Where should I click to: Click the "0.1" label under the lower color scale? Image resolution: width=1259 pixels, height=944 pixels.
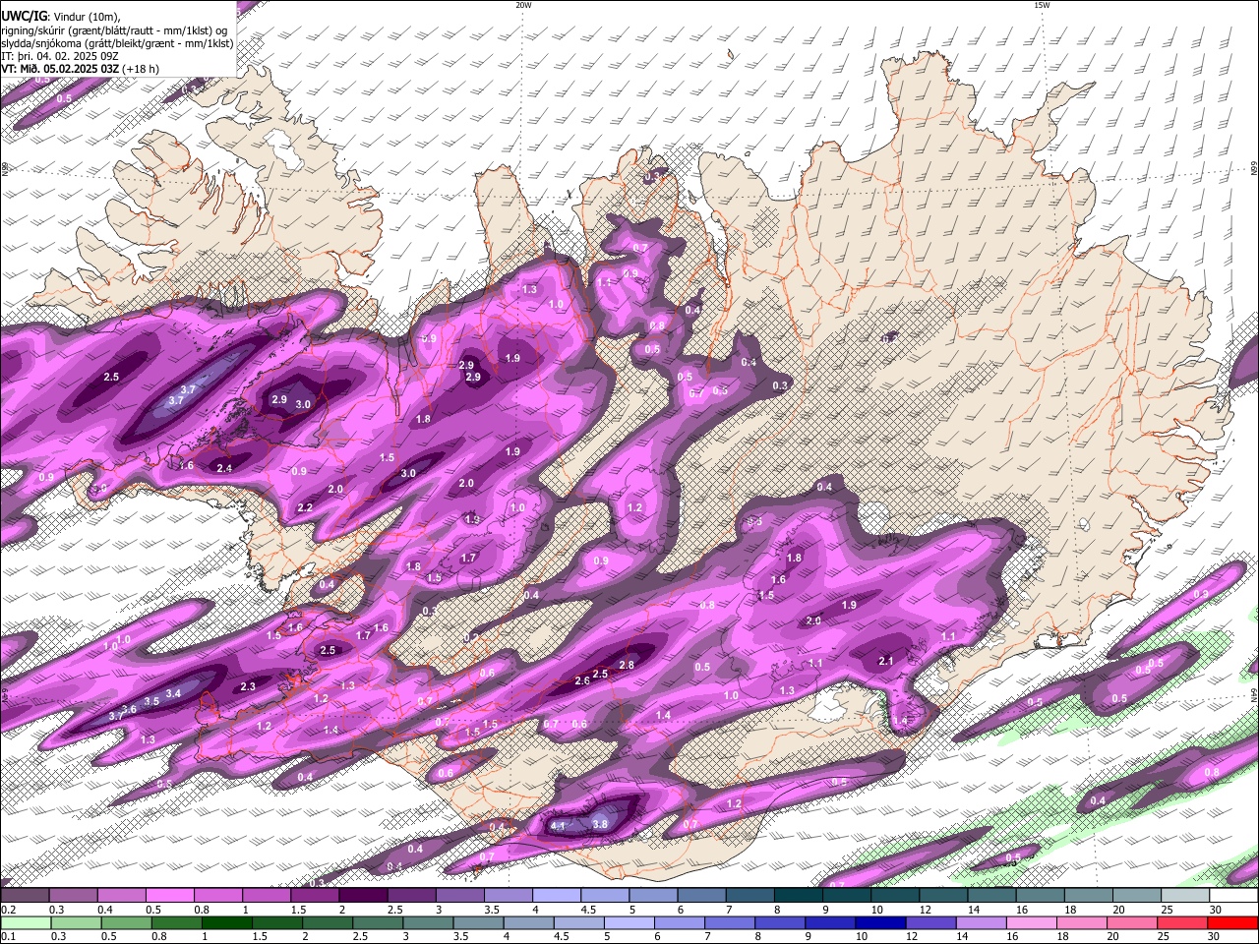point(8,936)
